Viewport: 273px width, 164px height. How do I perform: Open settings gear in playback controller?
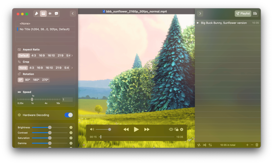(x=182, y=129)
